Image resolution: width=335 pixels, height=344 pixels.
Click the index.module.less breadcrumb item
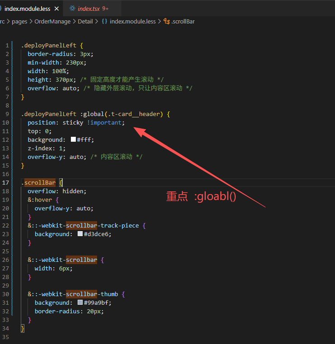132,22
